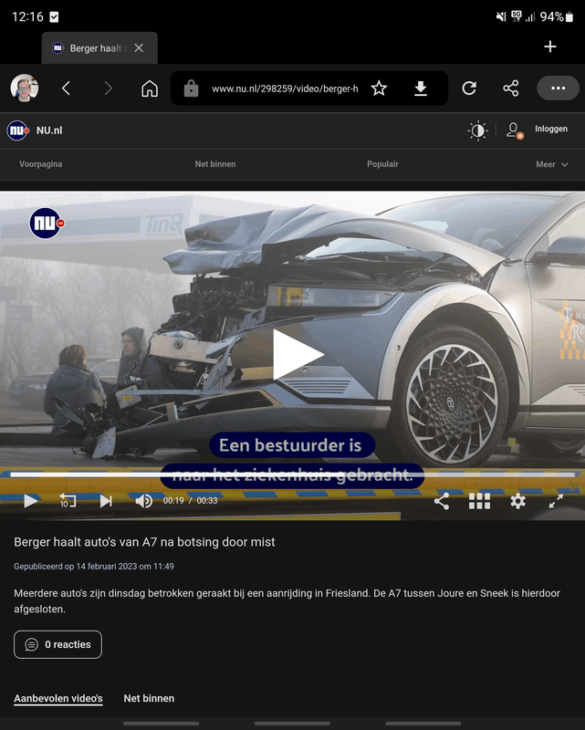Click the URL address field
The width and height of the screenshot is (585, 730).
(285, 89)
